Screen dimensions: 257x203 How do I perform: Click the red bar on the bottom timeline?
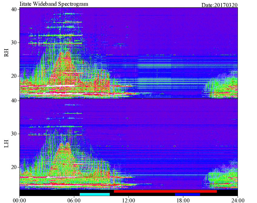pyautogui.click(x=165, y=191)
